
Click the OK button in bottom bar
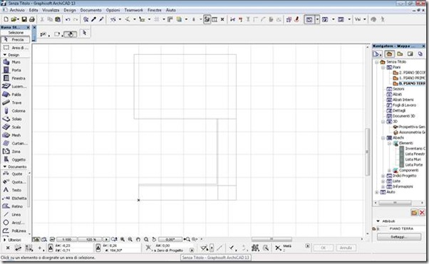tap(323, 248)
